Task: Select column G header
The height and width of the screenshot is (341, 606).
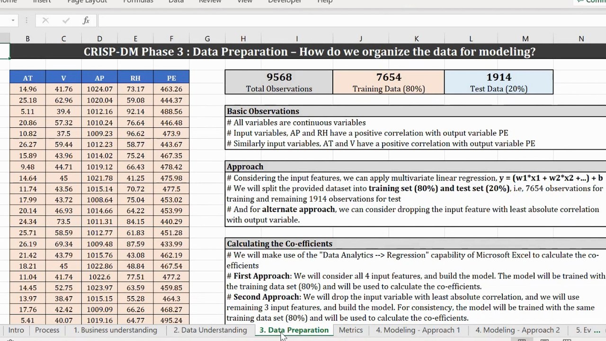Action: coord(207,39)
